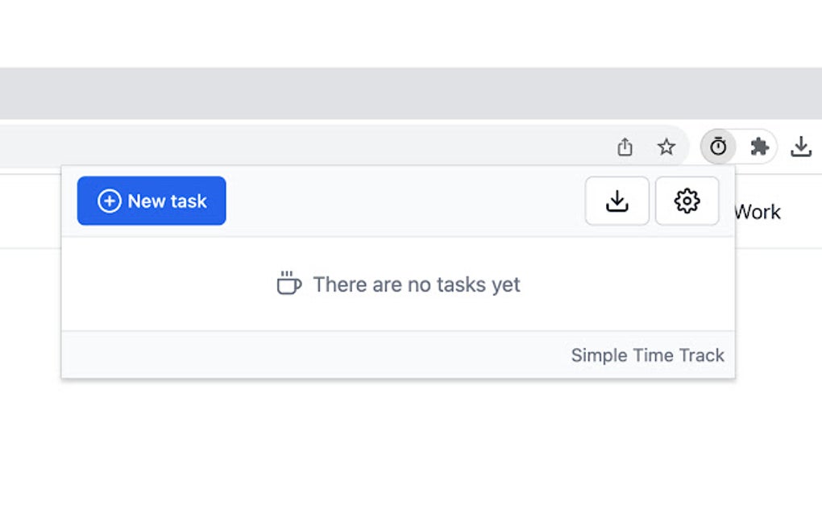Viewport: 822px width, 514px height.
Task: Click the 'There are no tasks yet' message
Action: click(416, 284)
